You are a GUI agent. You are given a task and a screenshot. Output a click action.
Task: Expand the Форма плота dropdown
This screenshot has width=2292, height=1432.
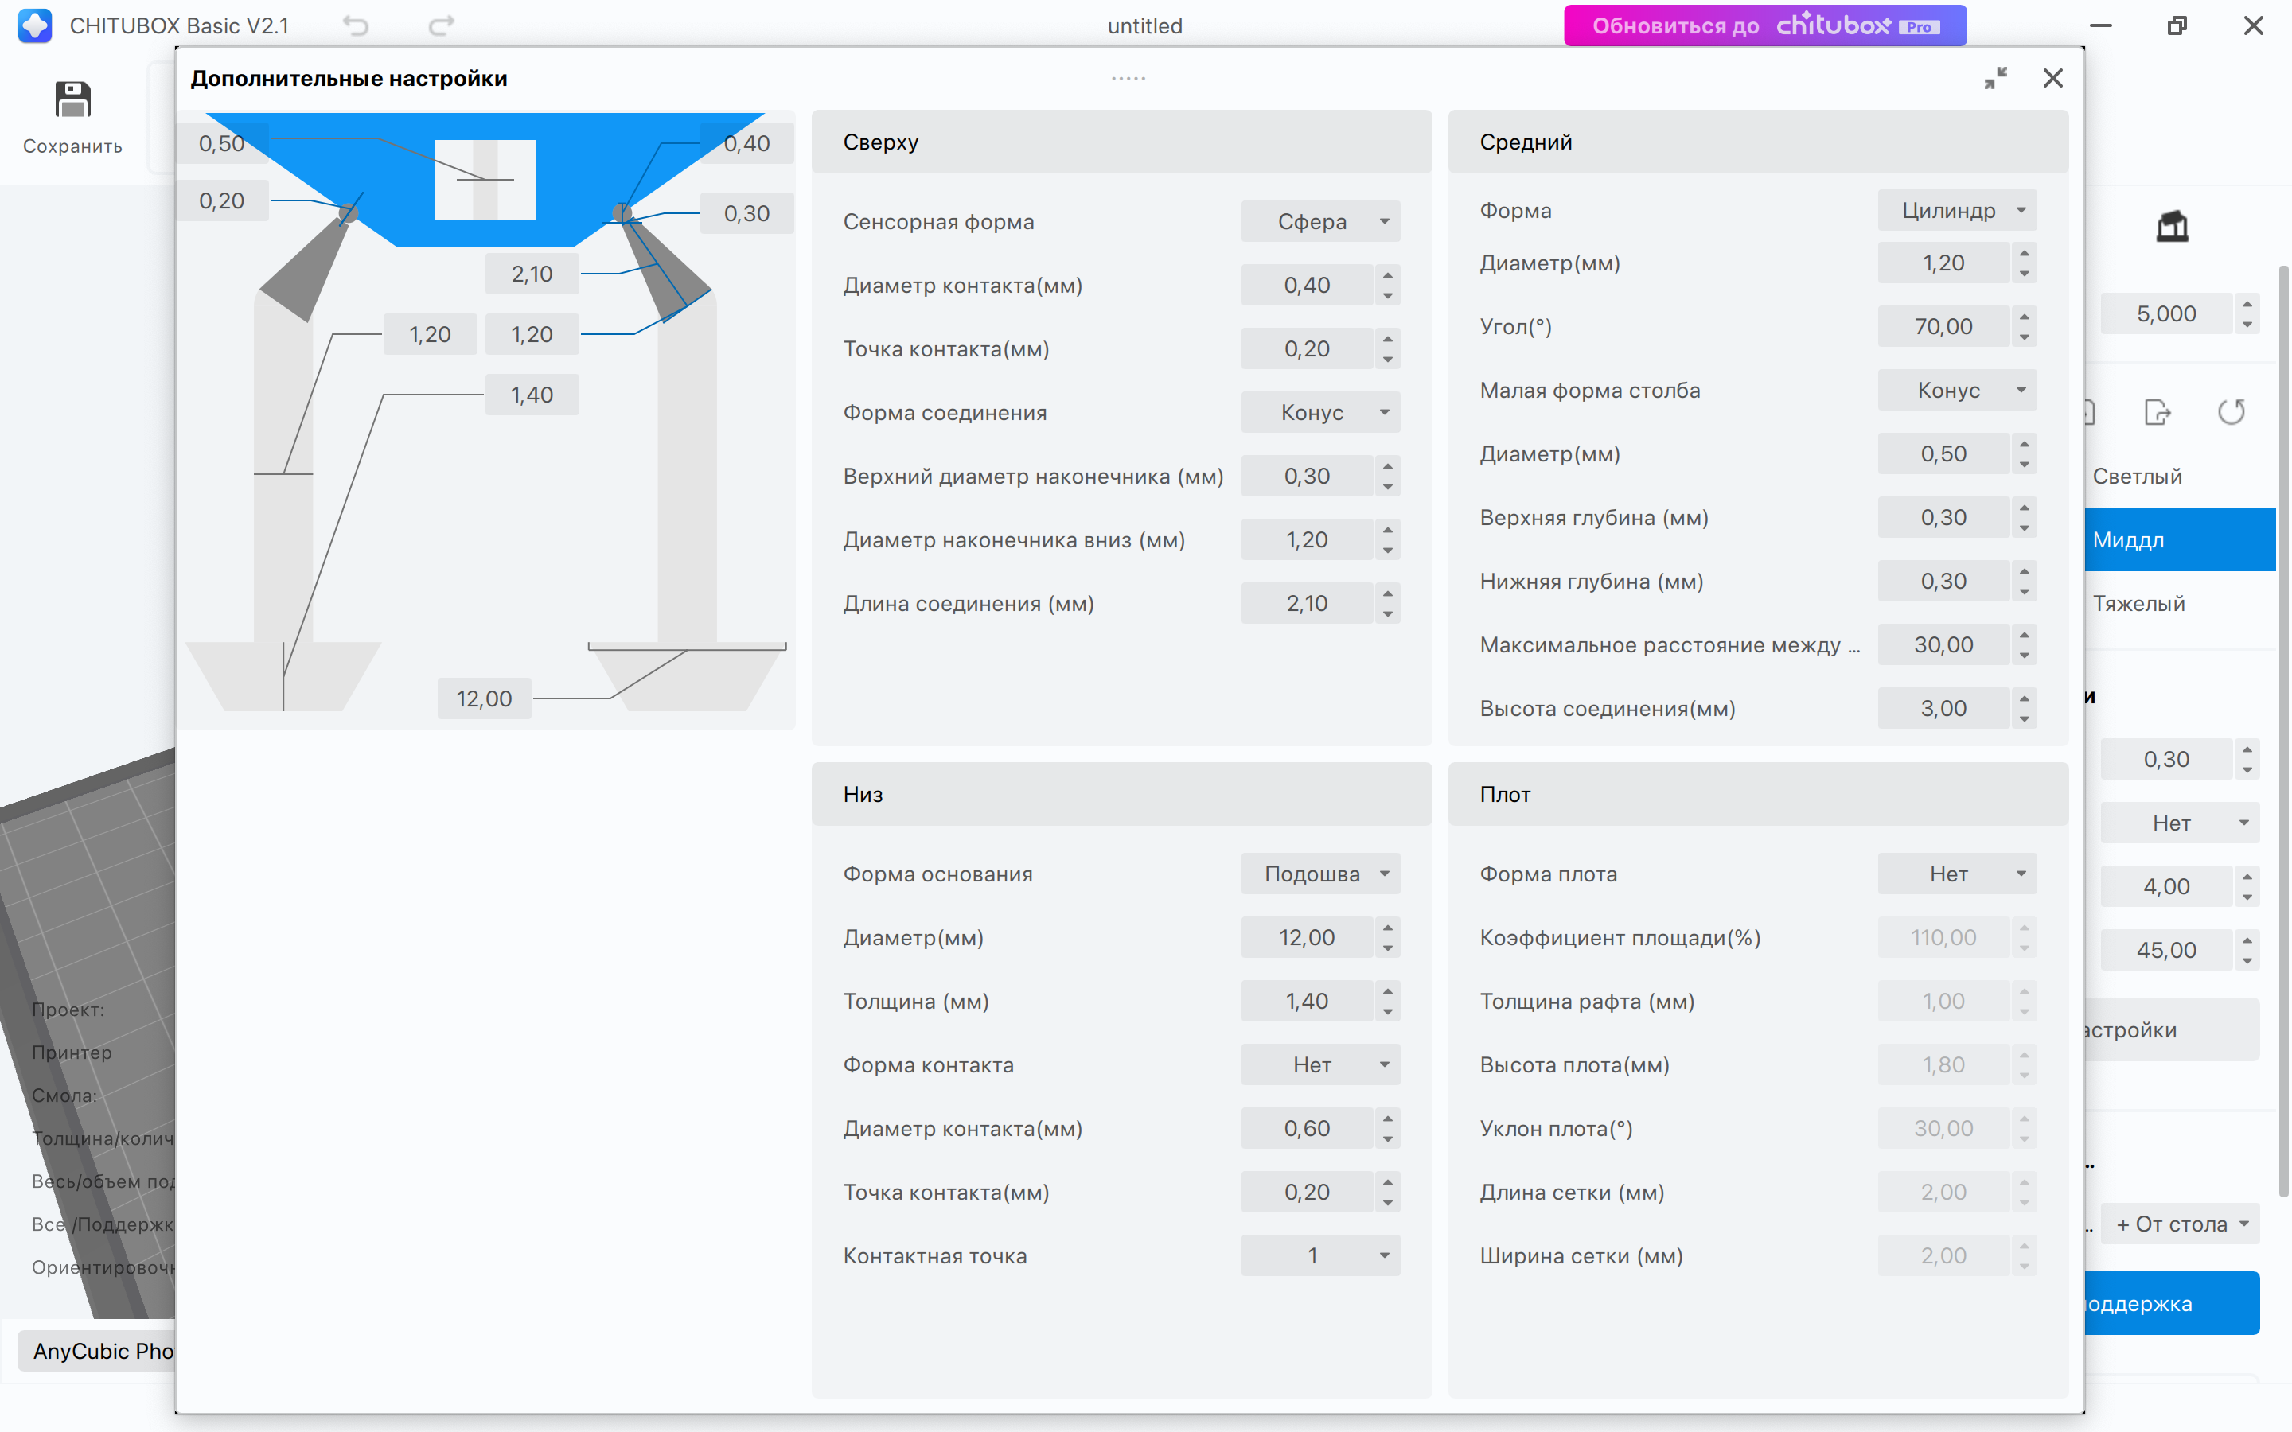1957,874
